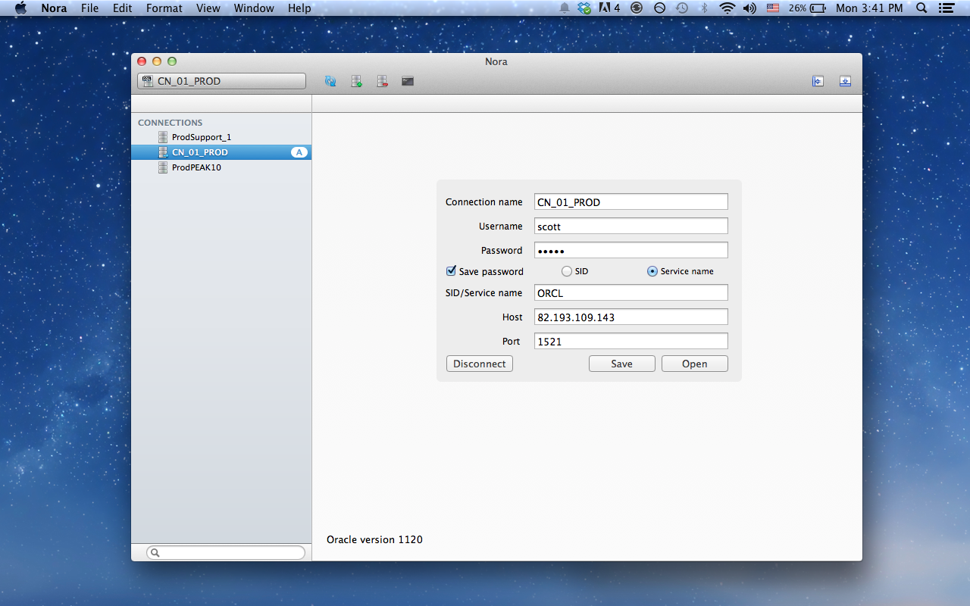Open the Help menu
The height and width of the screenshot is (606, 970).
pyautogui.click(x=299, y=8)
